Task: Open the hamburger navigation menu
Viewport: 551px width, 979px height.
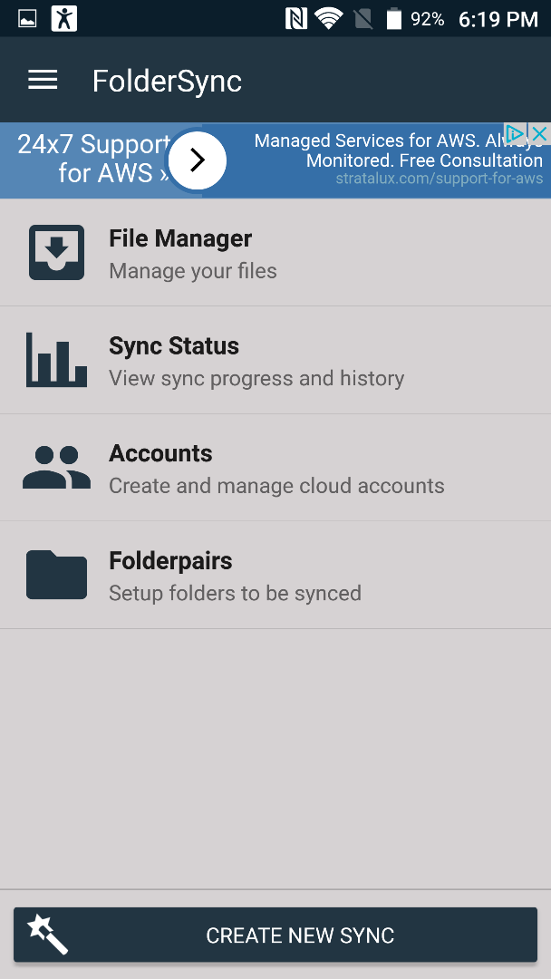Action: 43,80
